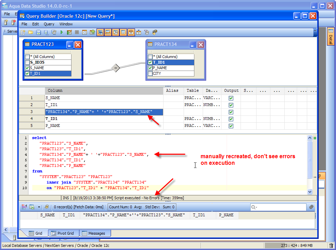The height and width of the screenshot is (250, 336).
Task: Toggle the column grid panel button
Action: (x=108, y=33)
